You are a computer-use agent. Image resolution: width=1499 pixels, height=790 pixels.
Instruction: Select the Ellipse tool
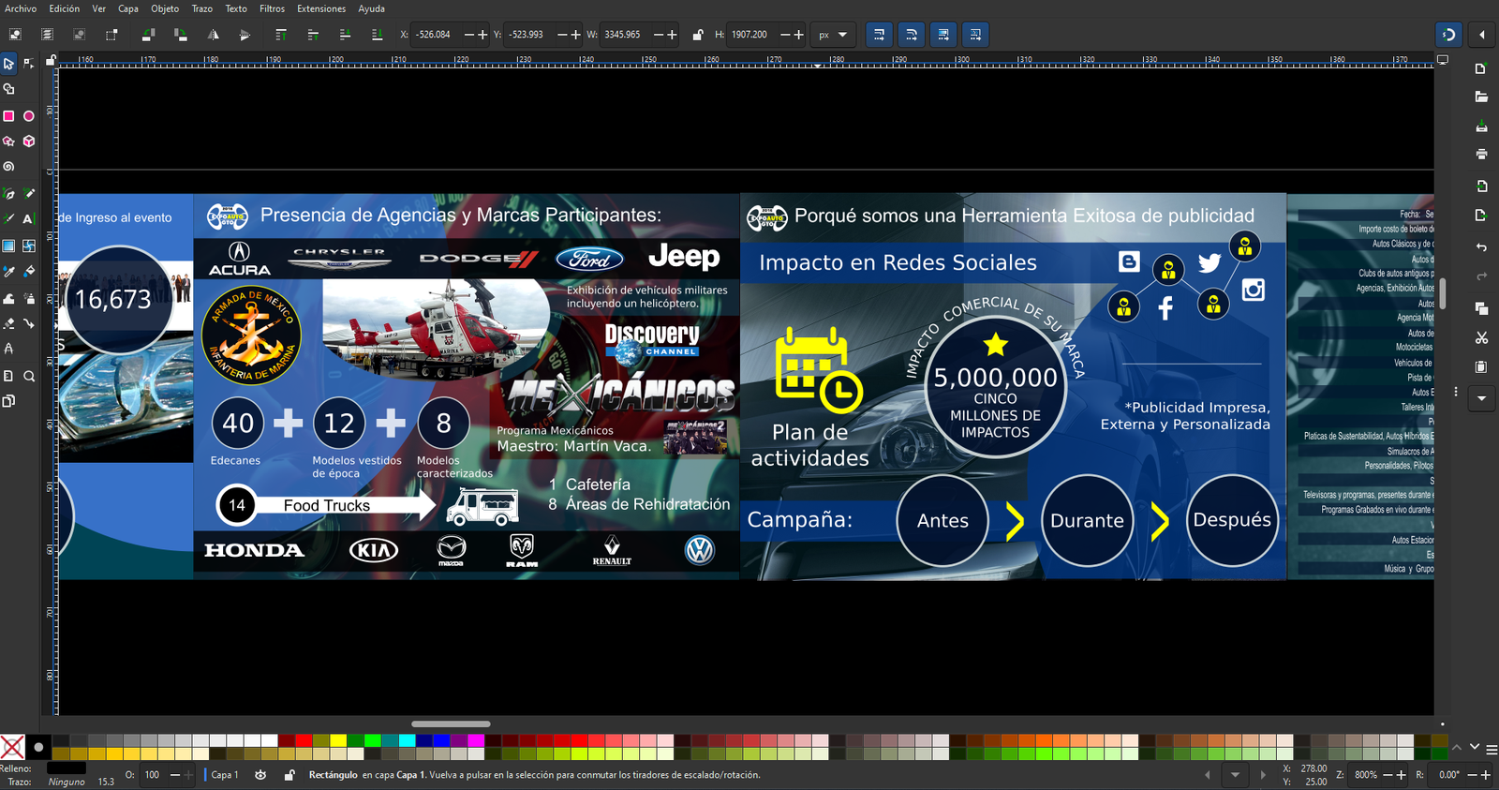coord(29,116)
